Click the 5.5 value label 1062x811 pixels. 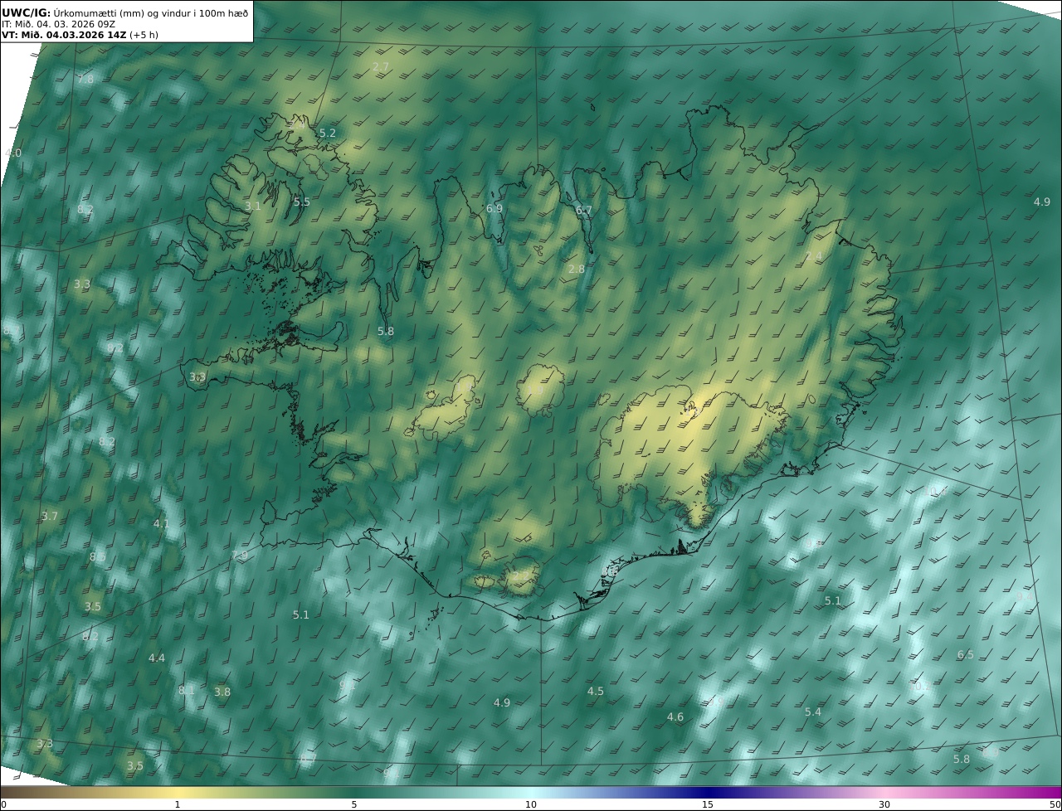click(302, 202)
